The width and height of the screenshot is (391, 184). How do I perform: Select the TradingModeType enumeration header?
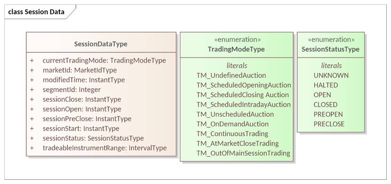(x=236, y=45)
